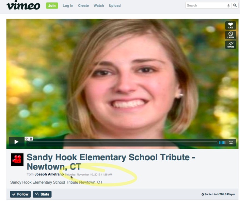240x202 pixels.
Task: Click the search magnifier icon
Action: pyautogui.click(x=235, y=5)
